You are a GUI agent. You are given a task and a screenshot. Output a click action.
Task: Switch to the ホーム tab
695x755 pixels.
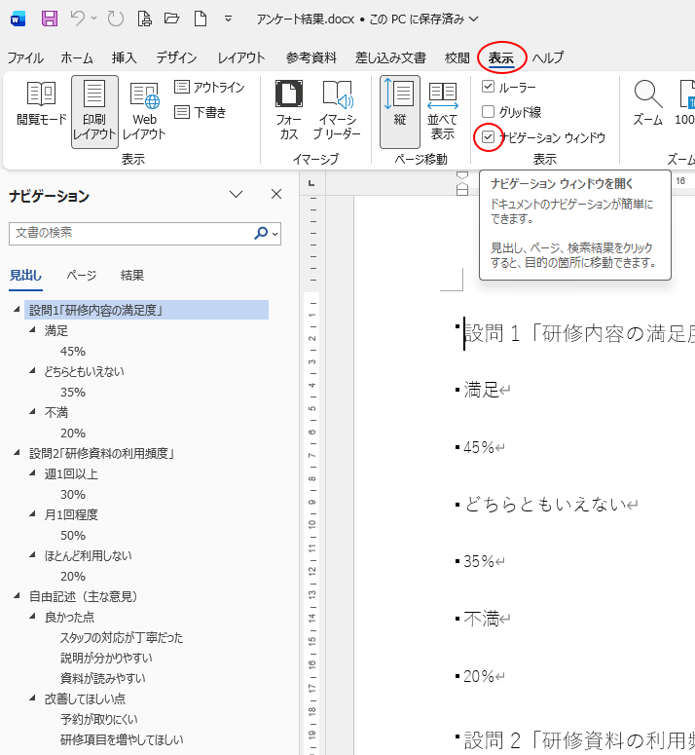77,57
